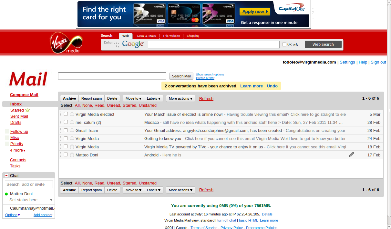Switch to the Local & Maps tab
Image resolution: width=391 pixels, height=229 pixels.
pos(146,36)
